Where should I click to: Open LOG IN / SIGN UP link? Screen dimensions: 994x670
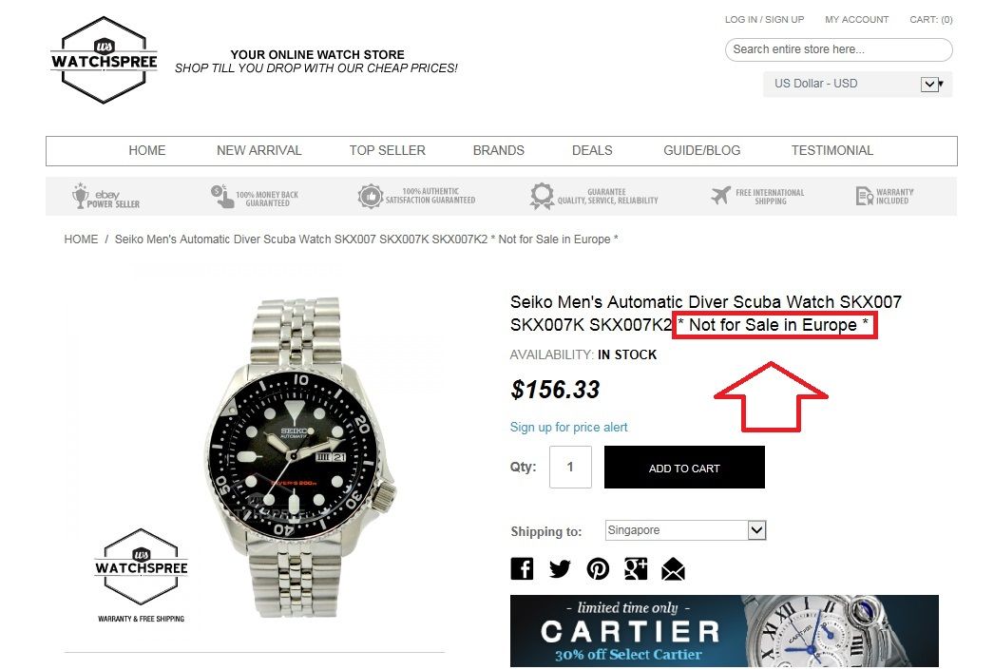tap(765, 20)
